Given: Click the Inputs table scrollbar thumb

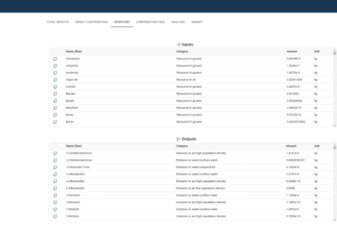Looking at the screenshot, I should click(335, 53).
